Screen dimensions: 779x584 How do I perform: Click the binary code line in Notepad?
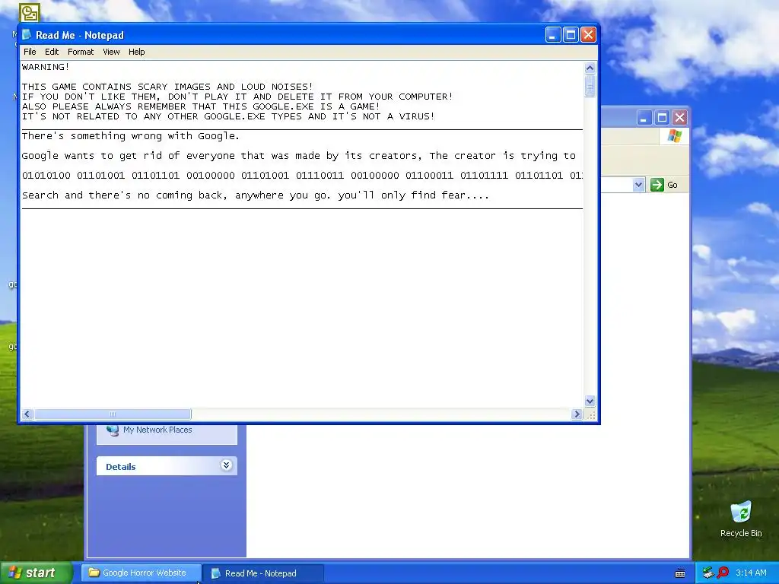(302, 176)
